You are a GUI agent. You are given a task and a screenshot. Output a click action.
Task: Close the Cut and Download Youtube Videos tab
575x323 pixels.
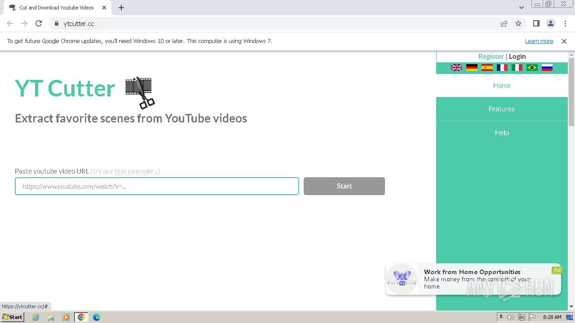pos(104,8)
